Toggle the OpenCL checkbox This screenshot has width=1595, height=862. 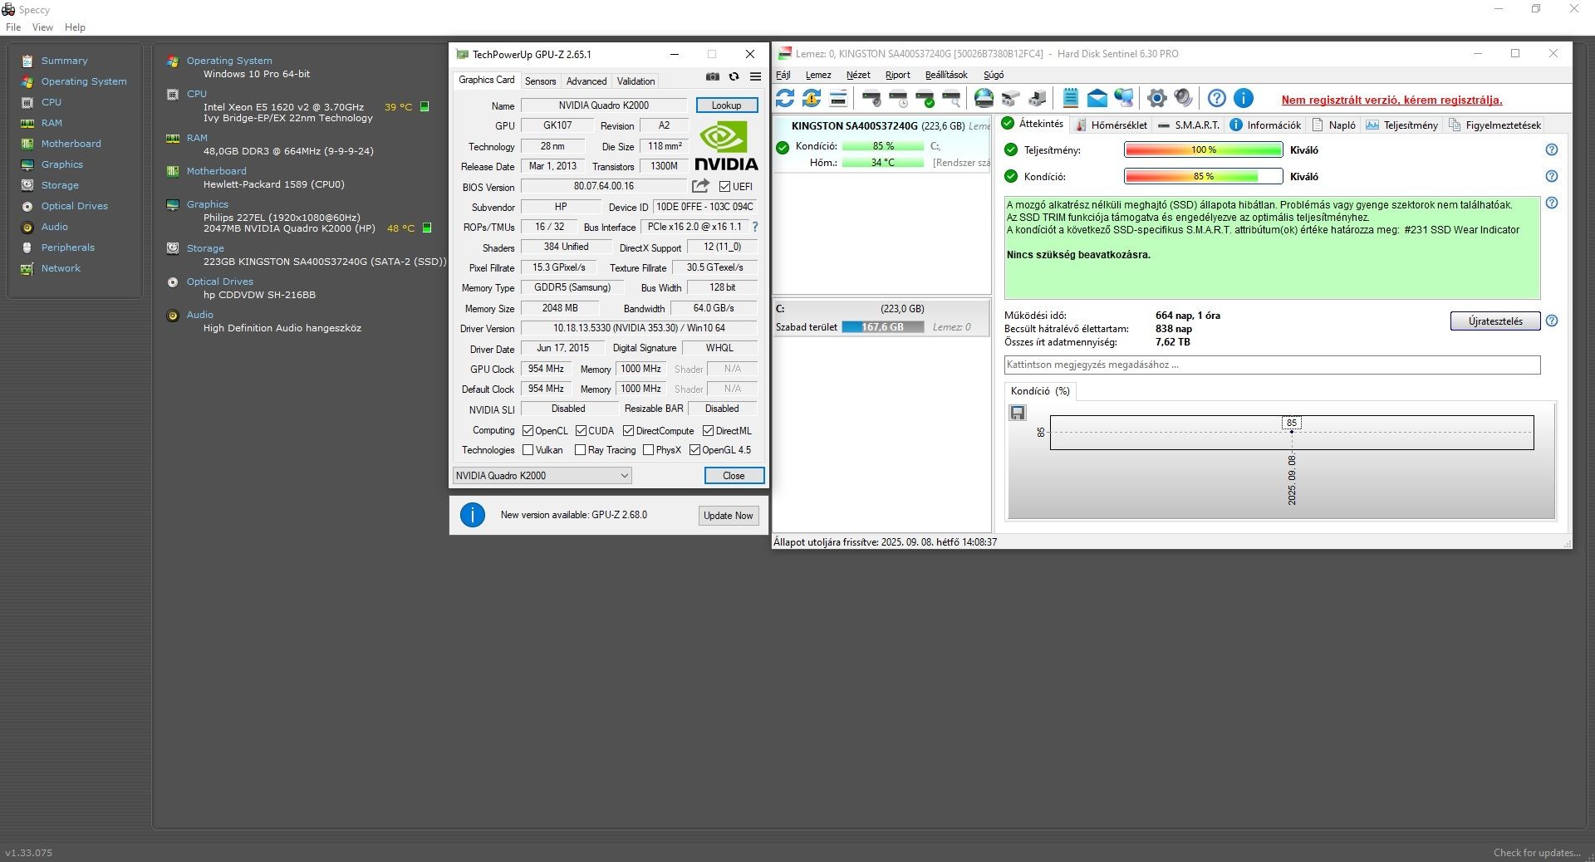click(x=528, y=431)
